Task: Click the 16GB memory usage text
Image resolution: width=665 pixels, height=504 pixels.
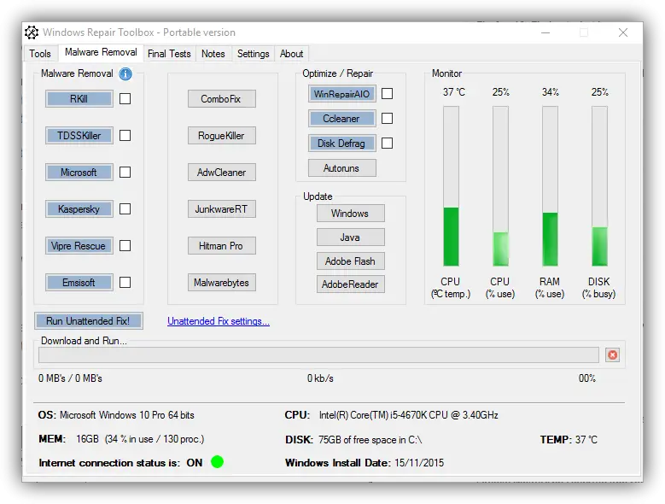Action: coord(140,439)
